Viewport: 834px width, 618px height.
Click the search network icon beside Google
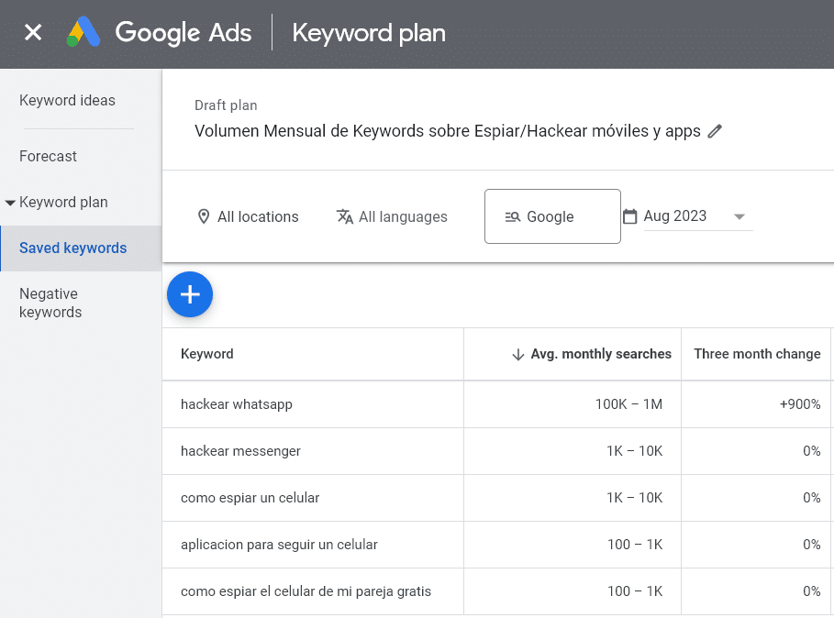[x=513, y=216]
